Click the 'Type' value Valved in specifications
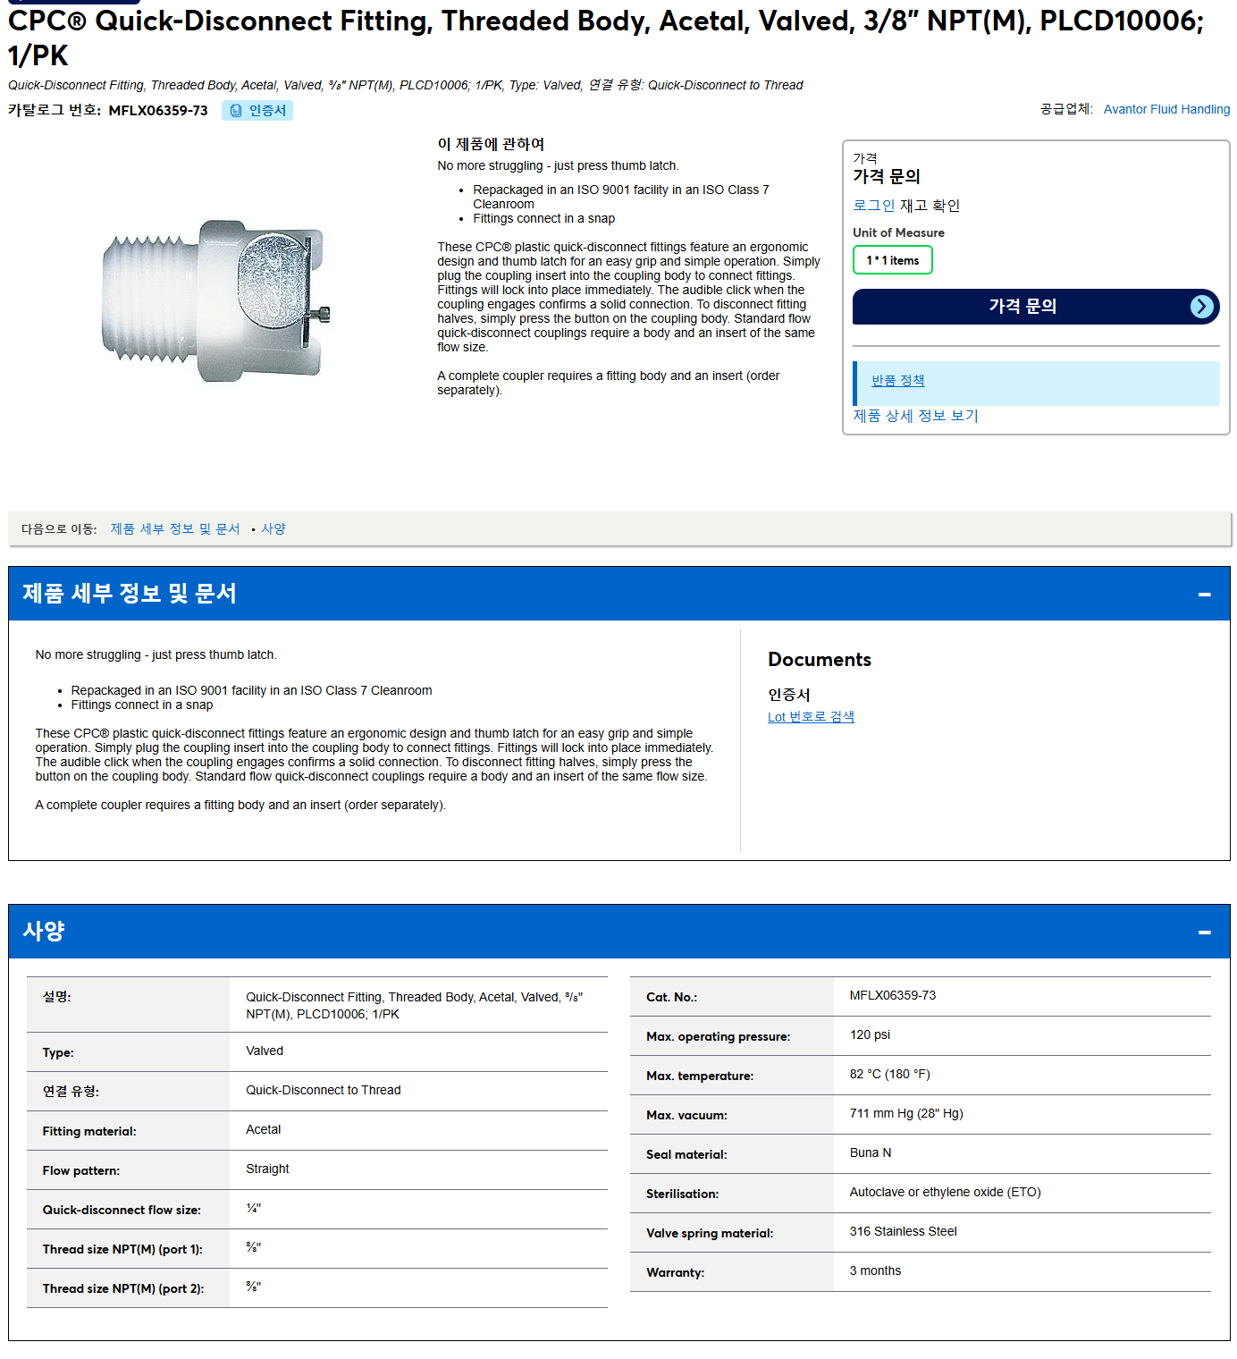 pyautogui.click(x=265, y=1051)
